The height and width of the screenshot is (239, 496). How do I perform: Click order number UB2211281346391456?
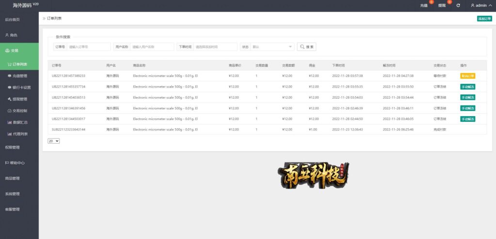coord(69,108)
